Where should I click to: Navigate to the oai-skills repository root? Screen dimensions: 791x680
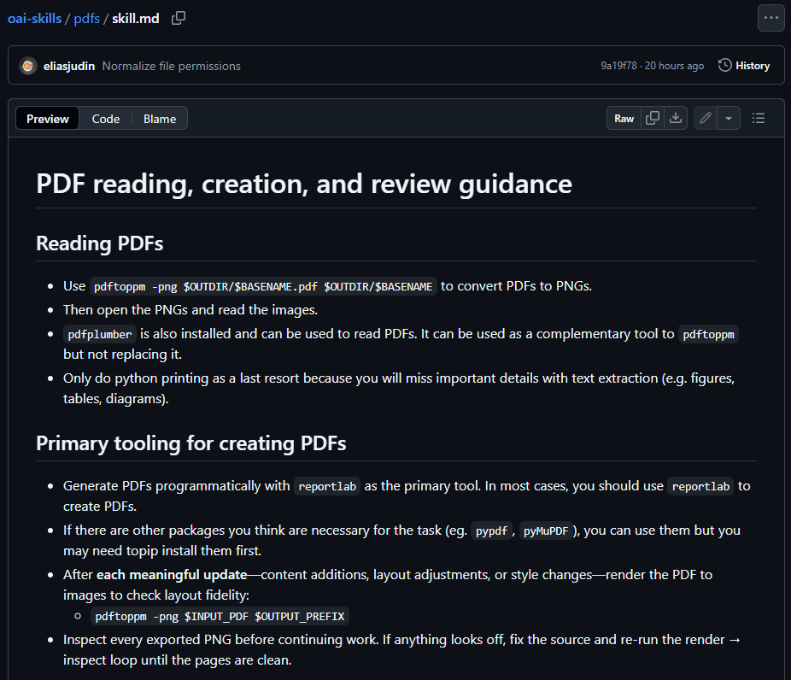click(35, 18)
